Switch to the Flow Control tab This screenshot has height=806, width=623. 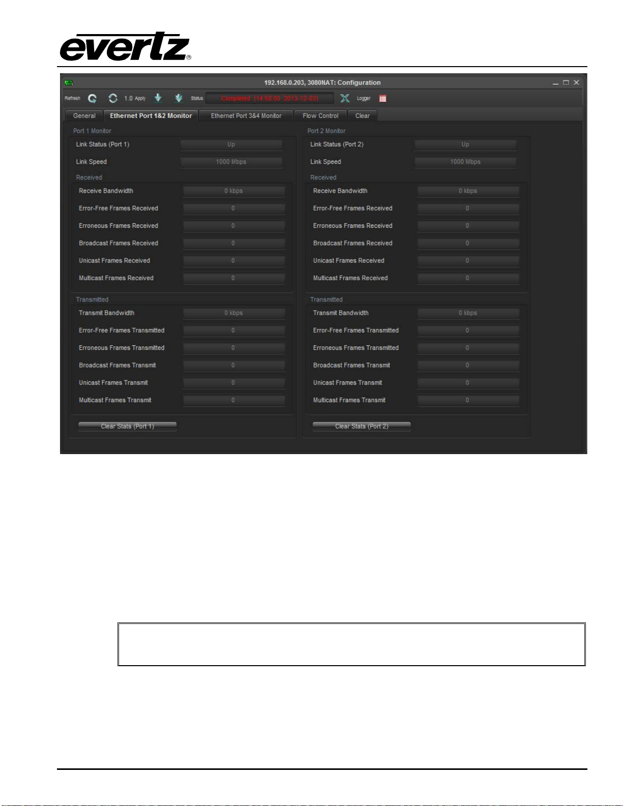(320, 116)
